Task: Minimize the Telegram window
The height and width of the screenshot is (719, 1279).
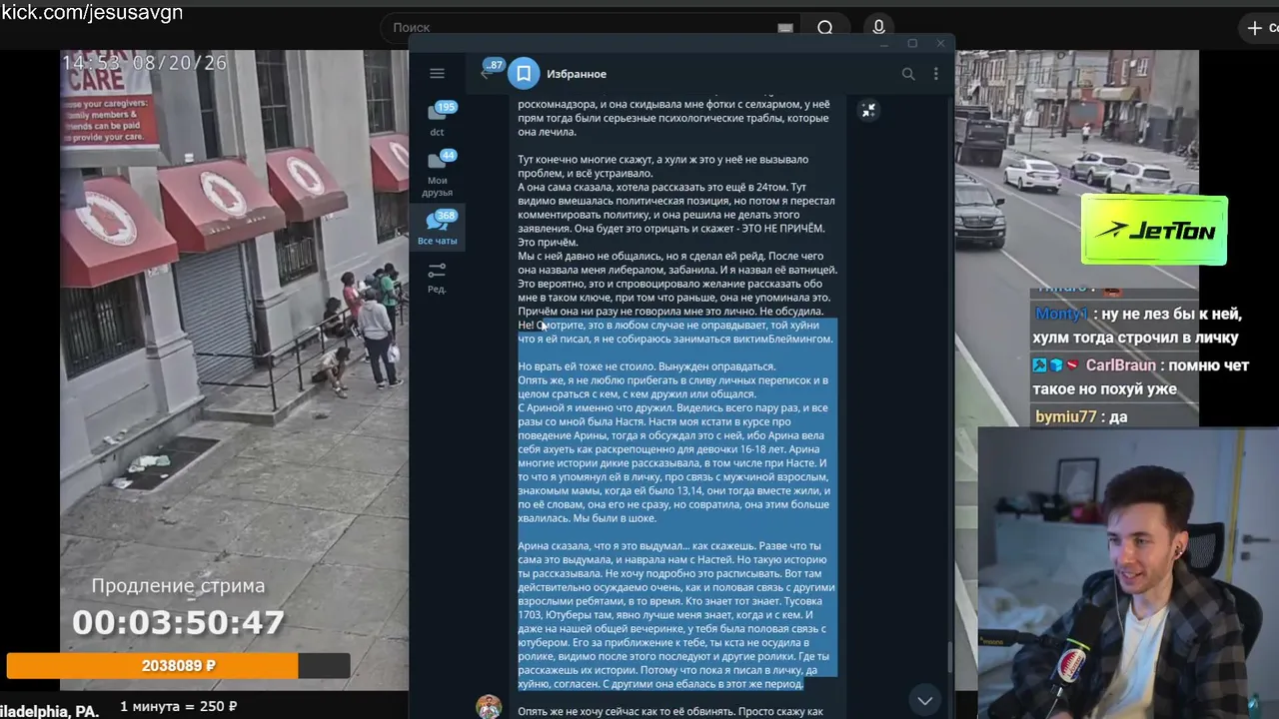Action: [x=884, y=44]
